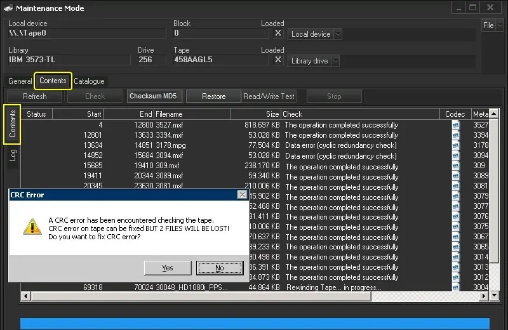This screenshot has width=508, height=330.
Task: Click the codec icon for 3178.mpg row
Action: tap(455, 145)
